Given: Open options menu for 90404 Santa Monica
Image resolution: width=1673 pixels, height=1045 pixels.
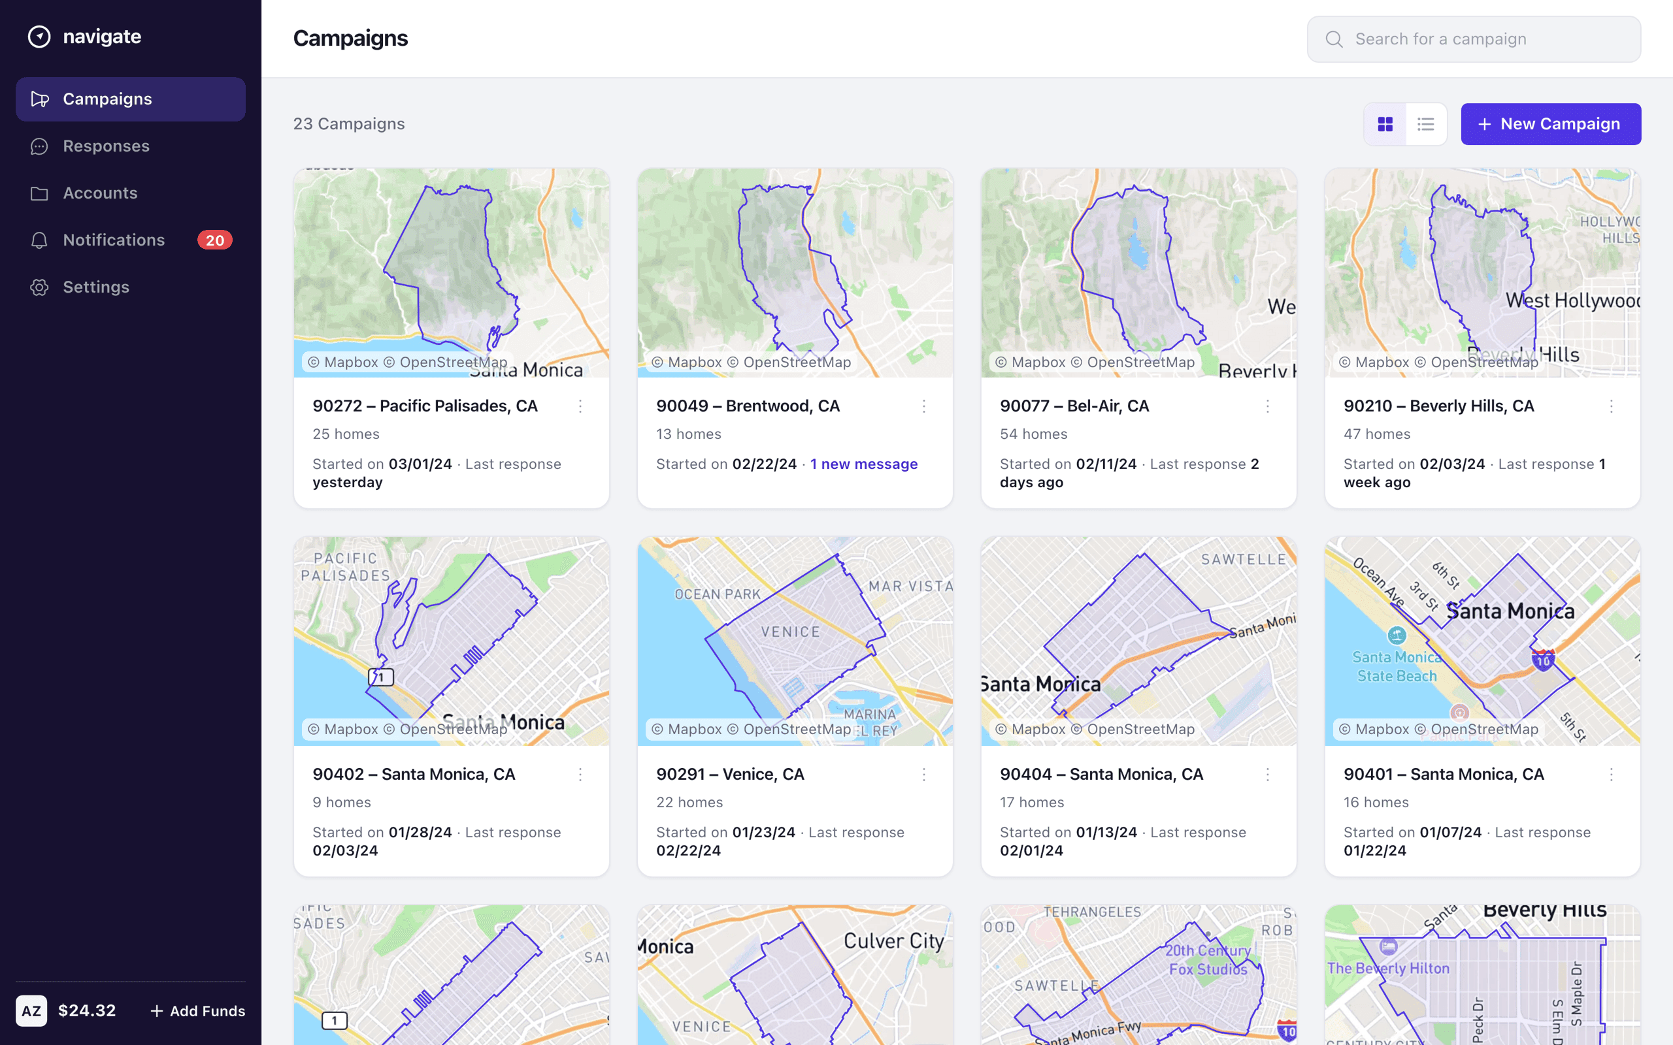Looking at the screenshot, I should point(1267,775).
